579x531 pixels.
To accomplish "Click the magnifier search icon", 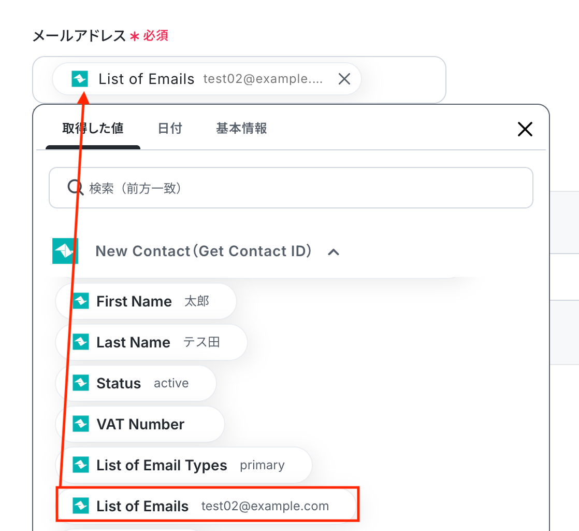I will tap(75, 188).
